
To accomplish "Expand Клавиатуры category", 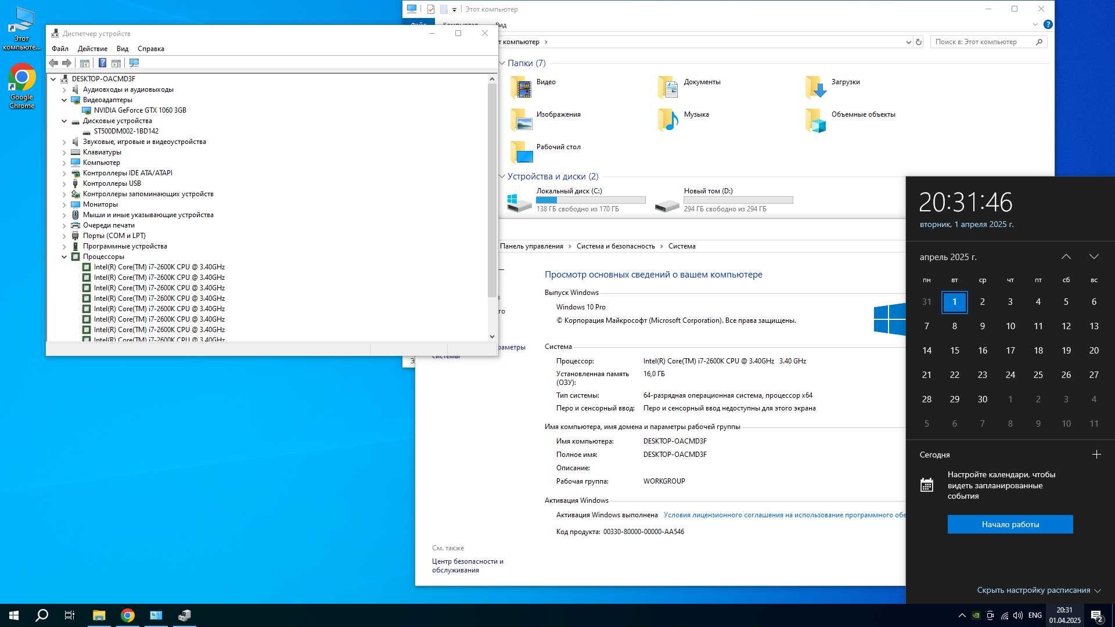I will click(64, 152).
